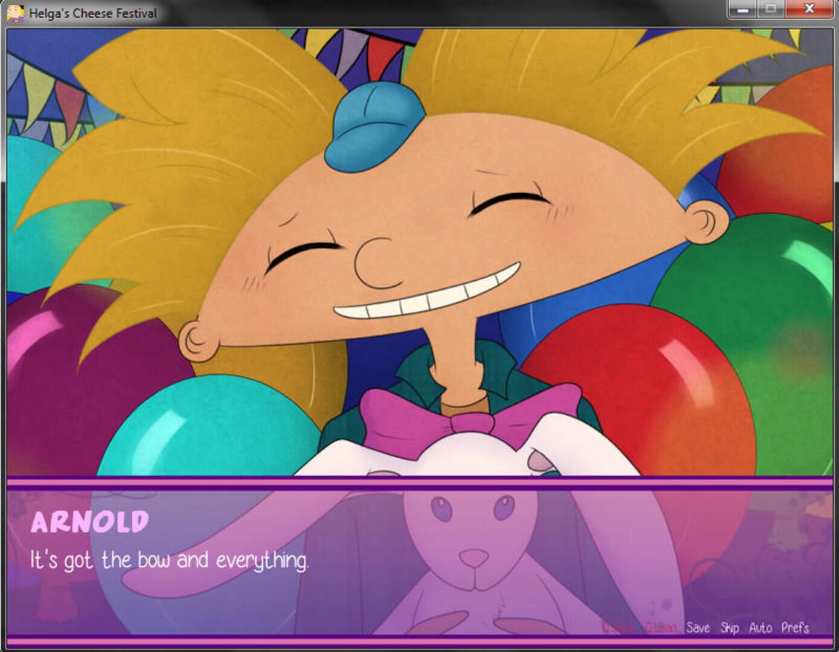Minimize the Helga's Cheese Festival window
The width and height of the screenshot is (839, 652).
(x=744, y=9)
